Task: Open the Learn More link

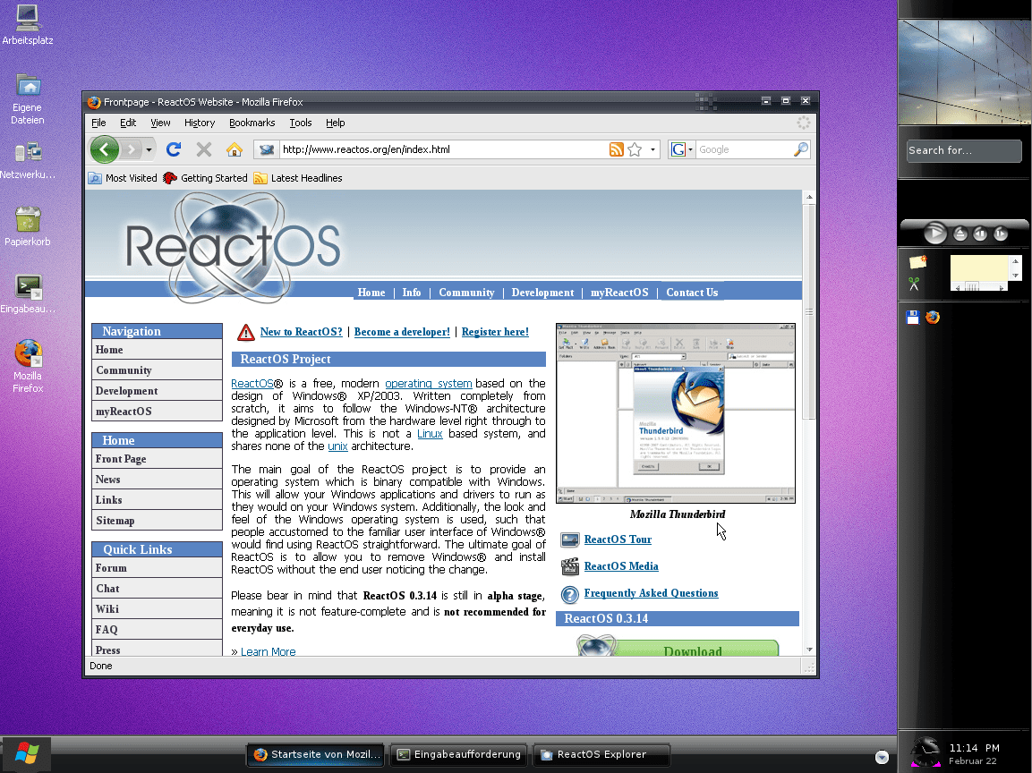Action: [268, 651]
